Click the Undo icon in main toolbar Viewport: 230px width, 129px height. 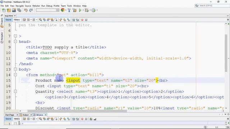[26, 10]
